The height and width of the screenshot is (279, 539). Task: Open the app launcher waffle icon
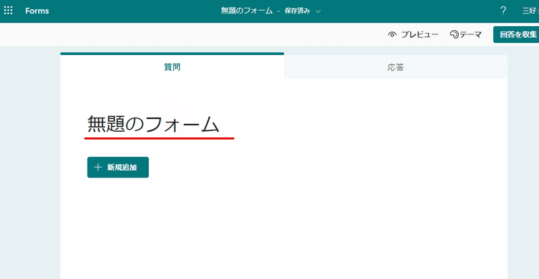8,11
